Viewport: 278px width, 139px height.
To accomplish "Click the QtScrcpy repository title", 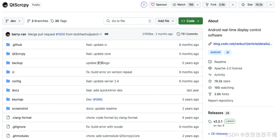I will pyautogui.click(x=19, y=5).
